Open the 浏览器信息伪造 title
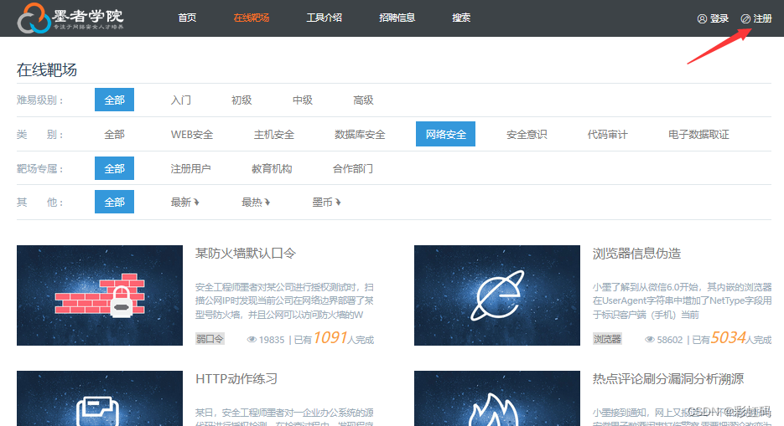The height and width of the screenshot is (426, 784). (636, 254)
